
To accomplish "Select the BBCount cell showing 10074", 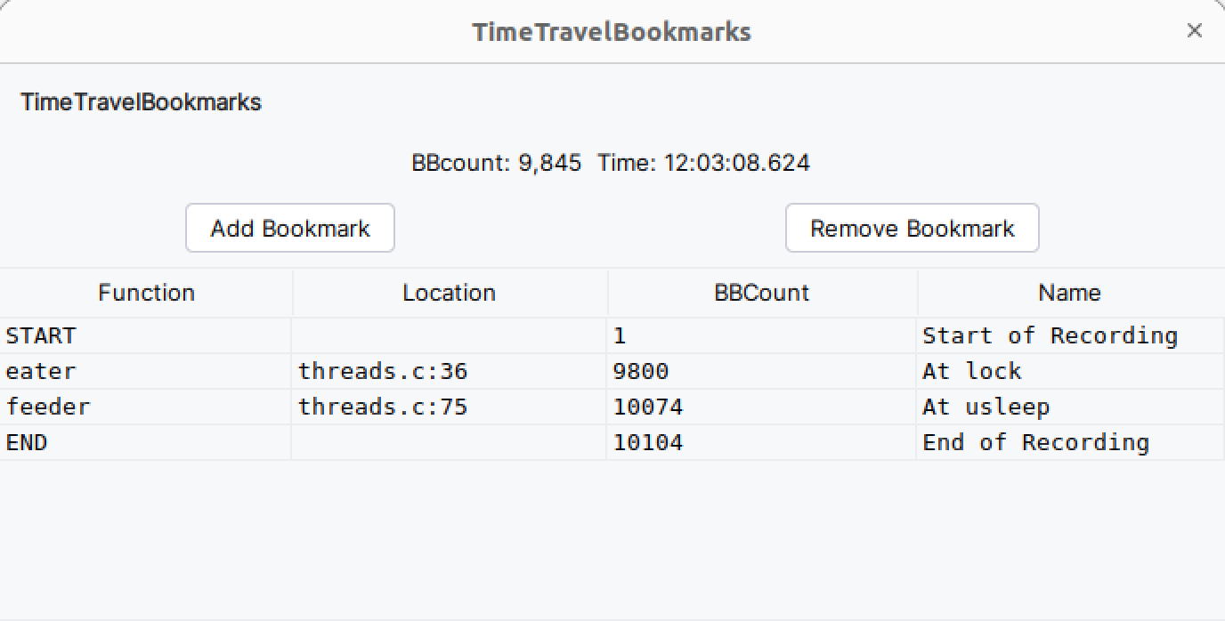I will click(x=762, y=407).
